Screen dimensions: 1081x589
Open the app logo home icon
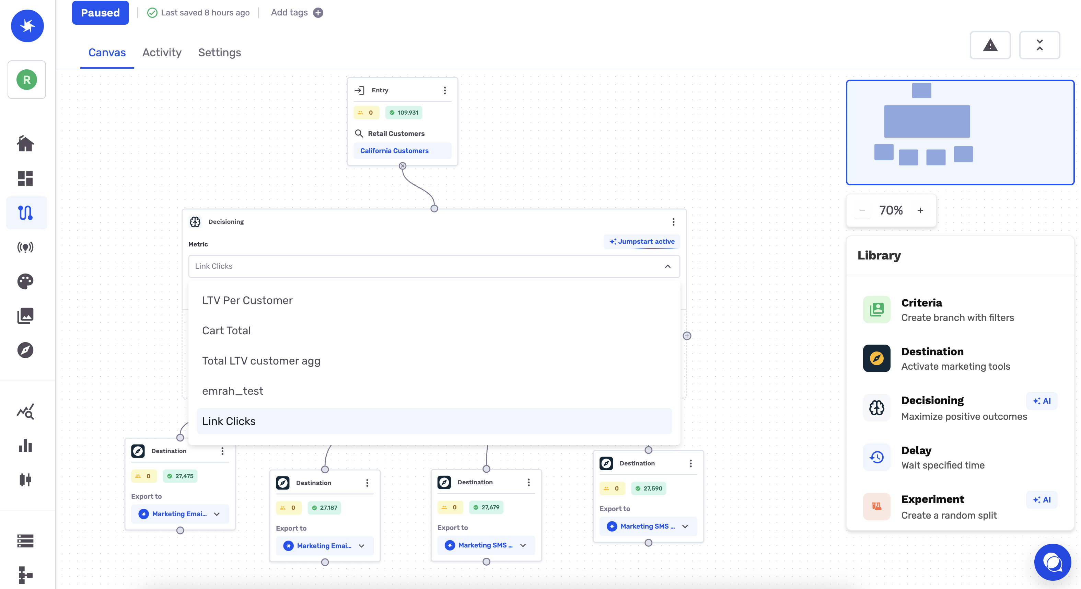tap(27, 26)
